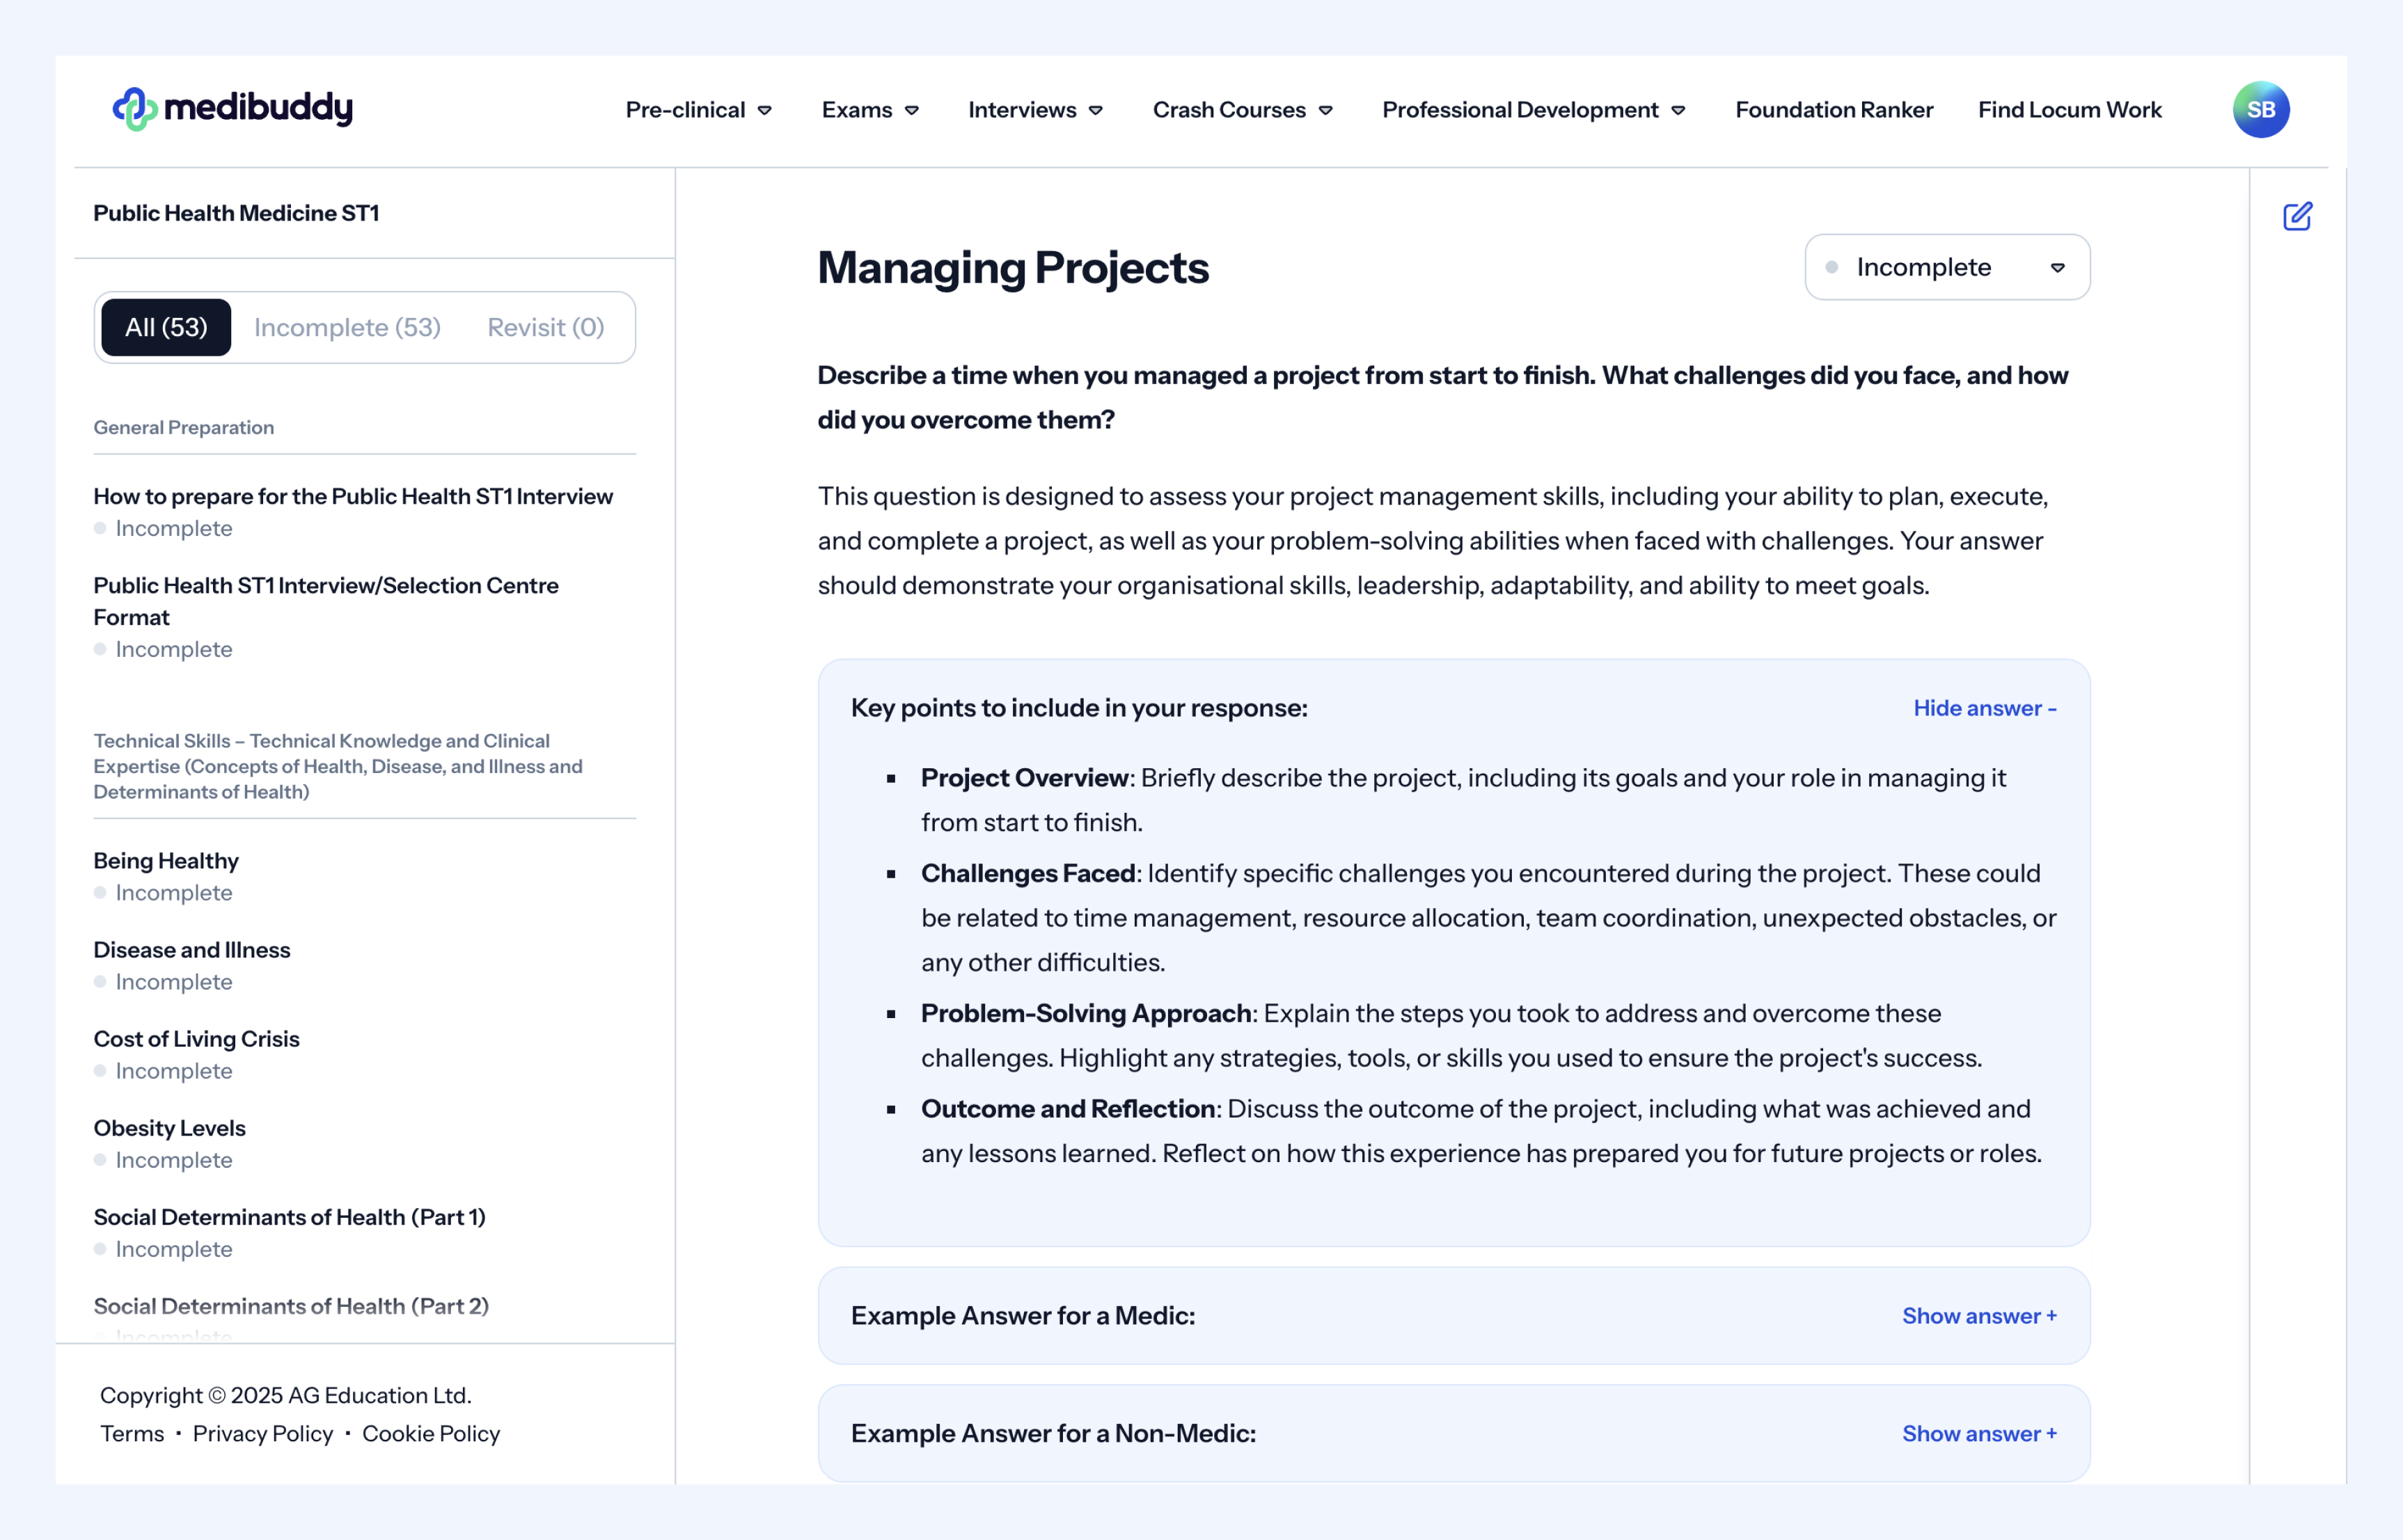
Task: Click Crash Courses chevron arrow
Action: coord(1325,111)
